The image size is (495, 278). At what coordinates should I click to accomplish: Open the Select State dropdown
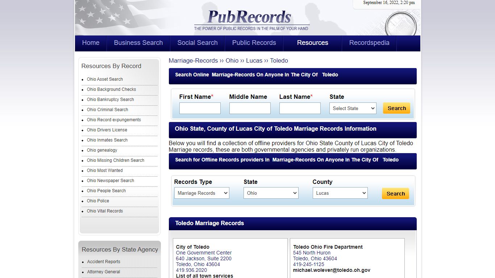coord(353,108)
